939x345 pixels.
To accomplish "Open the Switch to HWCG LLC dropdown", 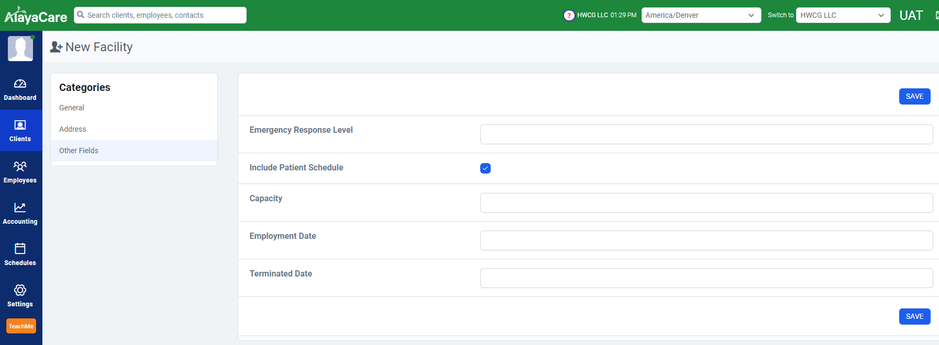I will [x=843, y=15].
